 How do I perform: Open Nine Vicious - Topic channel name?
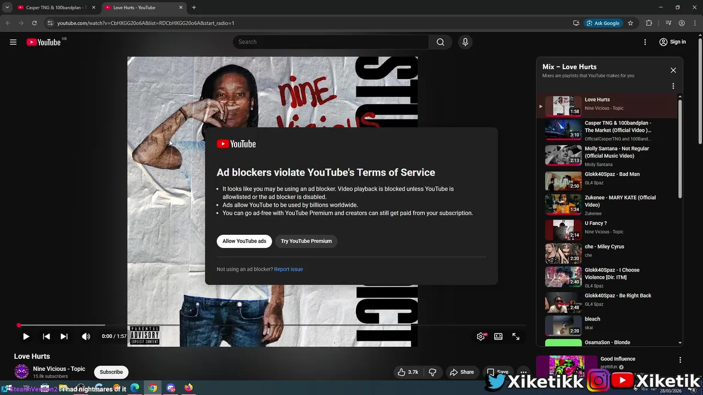point(59,369)
